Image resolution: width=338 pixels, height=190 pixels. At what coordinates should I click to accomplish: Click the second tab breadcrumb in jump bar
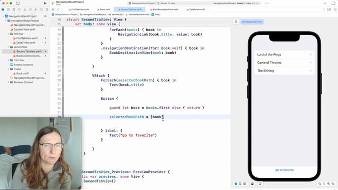coord(116,14)
